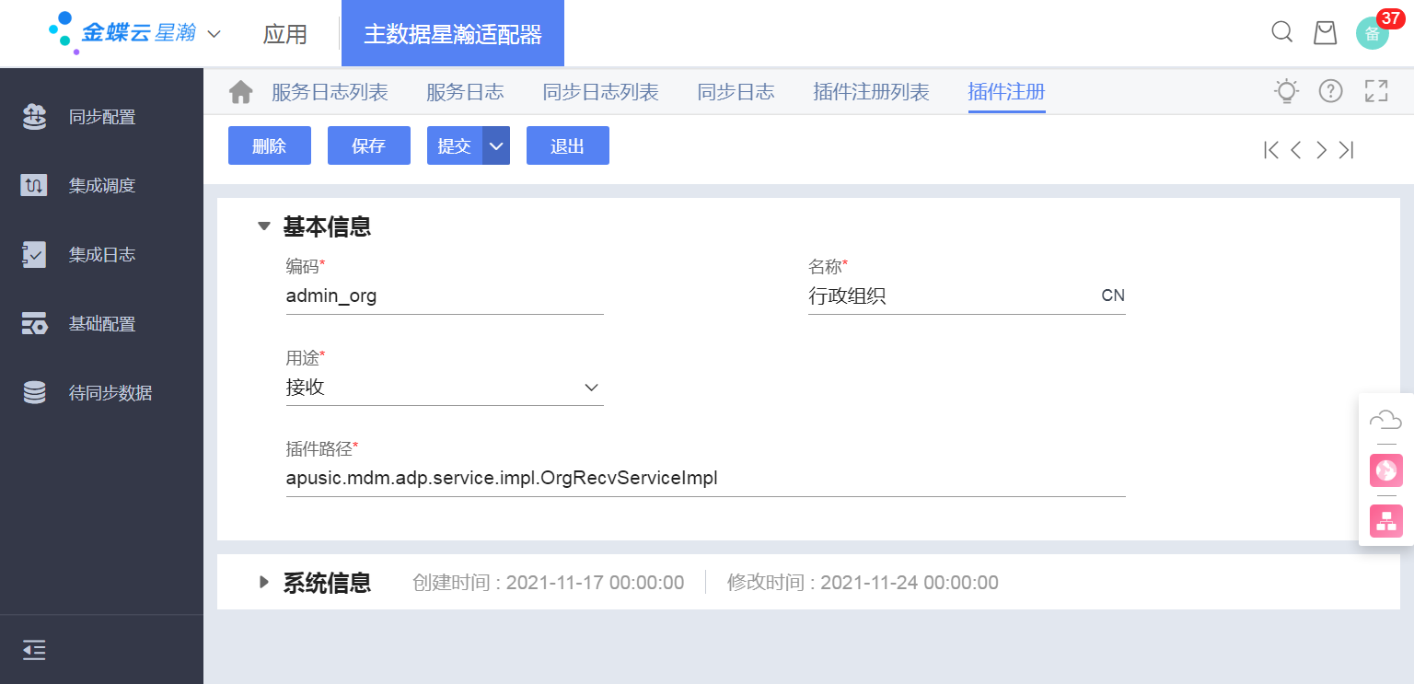This screenshot has height=684, width=1414.
Task: Click the 删除 button
Action: coord(270,145)
